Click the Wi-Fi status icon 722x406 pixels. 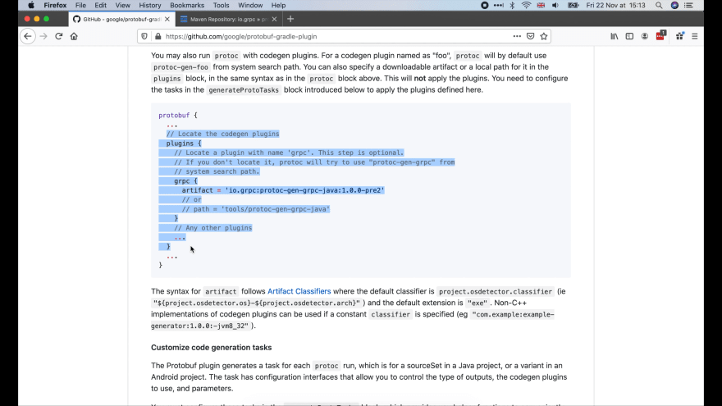coord(526,5)
